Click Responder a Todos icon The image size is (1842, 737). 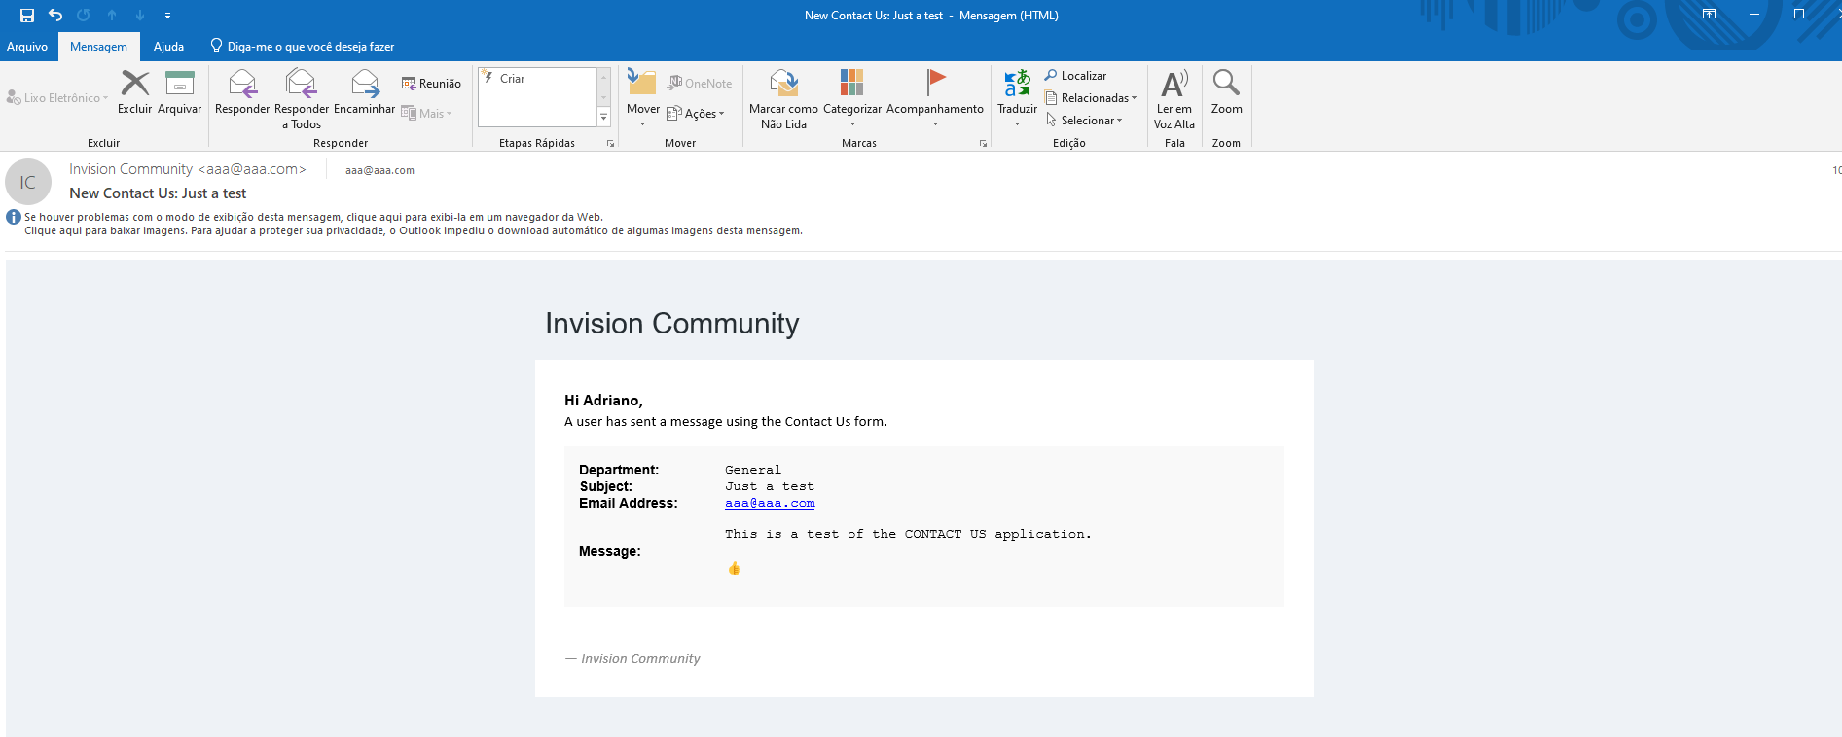(x=302, y=85)
